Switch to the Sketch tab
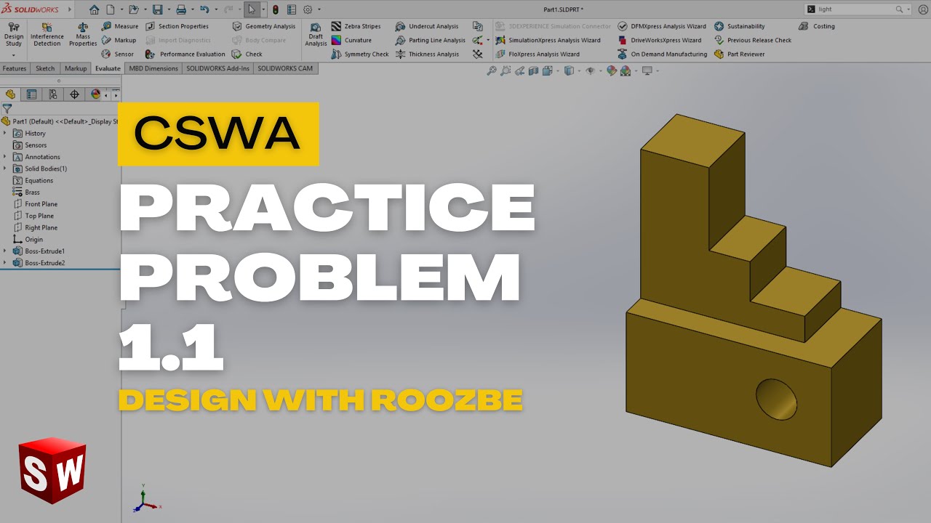 [45, 68]
